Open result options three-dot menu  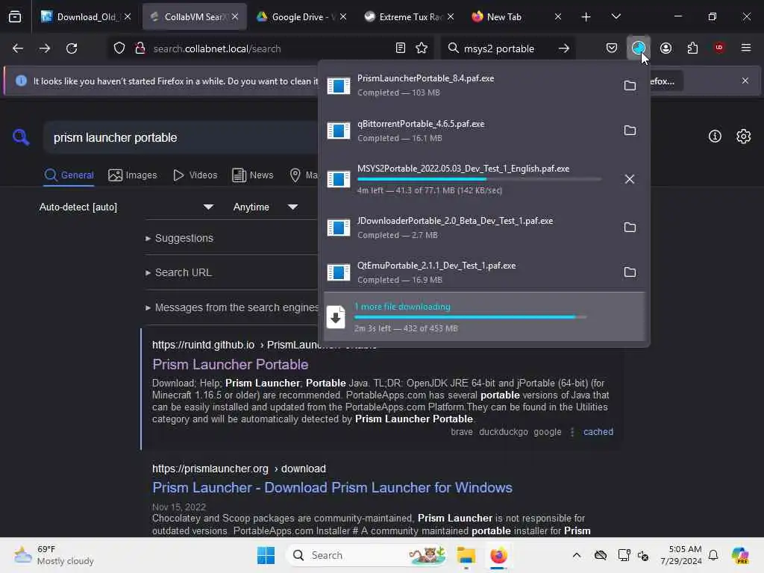point(572,432)
